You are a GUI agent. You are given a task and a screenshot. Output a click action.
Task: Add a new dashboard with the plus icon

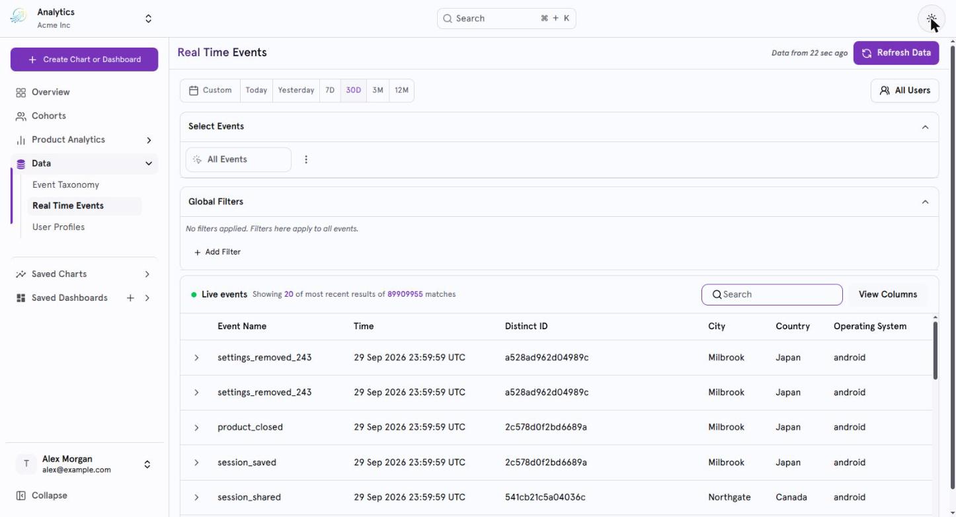130,298
